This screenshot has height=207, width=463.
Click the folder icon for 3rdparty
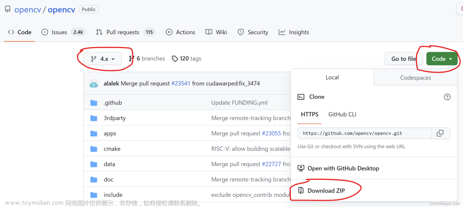(94, 118)
